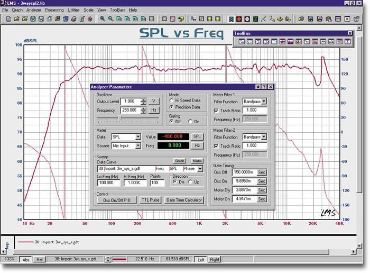The image size is (370, 273).
Task: Open the Source Mic Input dropdown
Action: (x=138, y=145)
